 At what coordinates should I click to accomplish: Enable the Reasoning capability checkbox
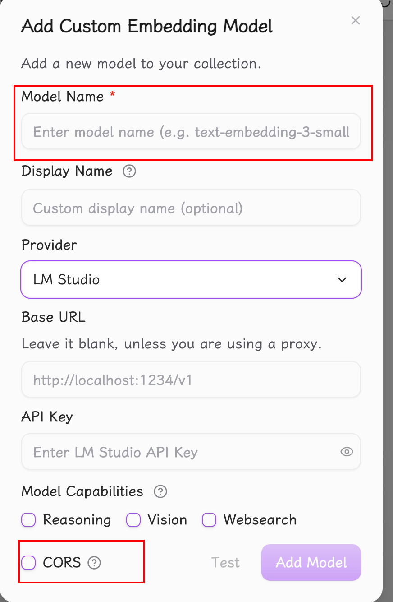pos(28,520)
